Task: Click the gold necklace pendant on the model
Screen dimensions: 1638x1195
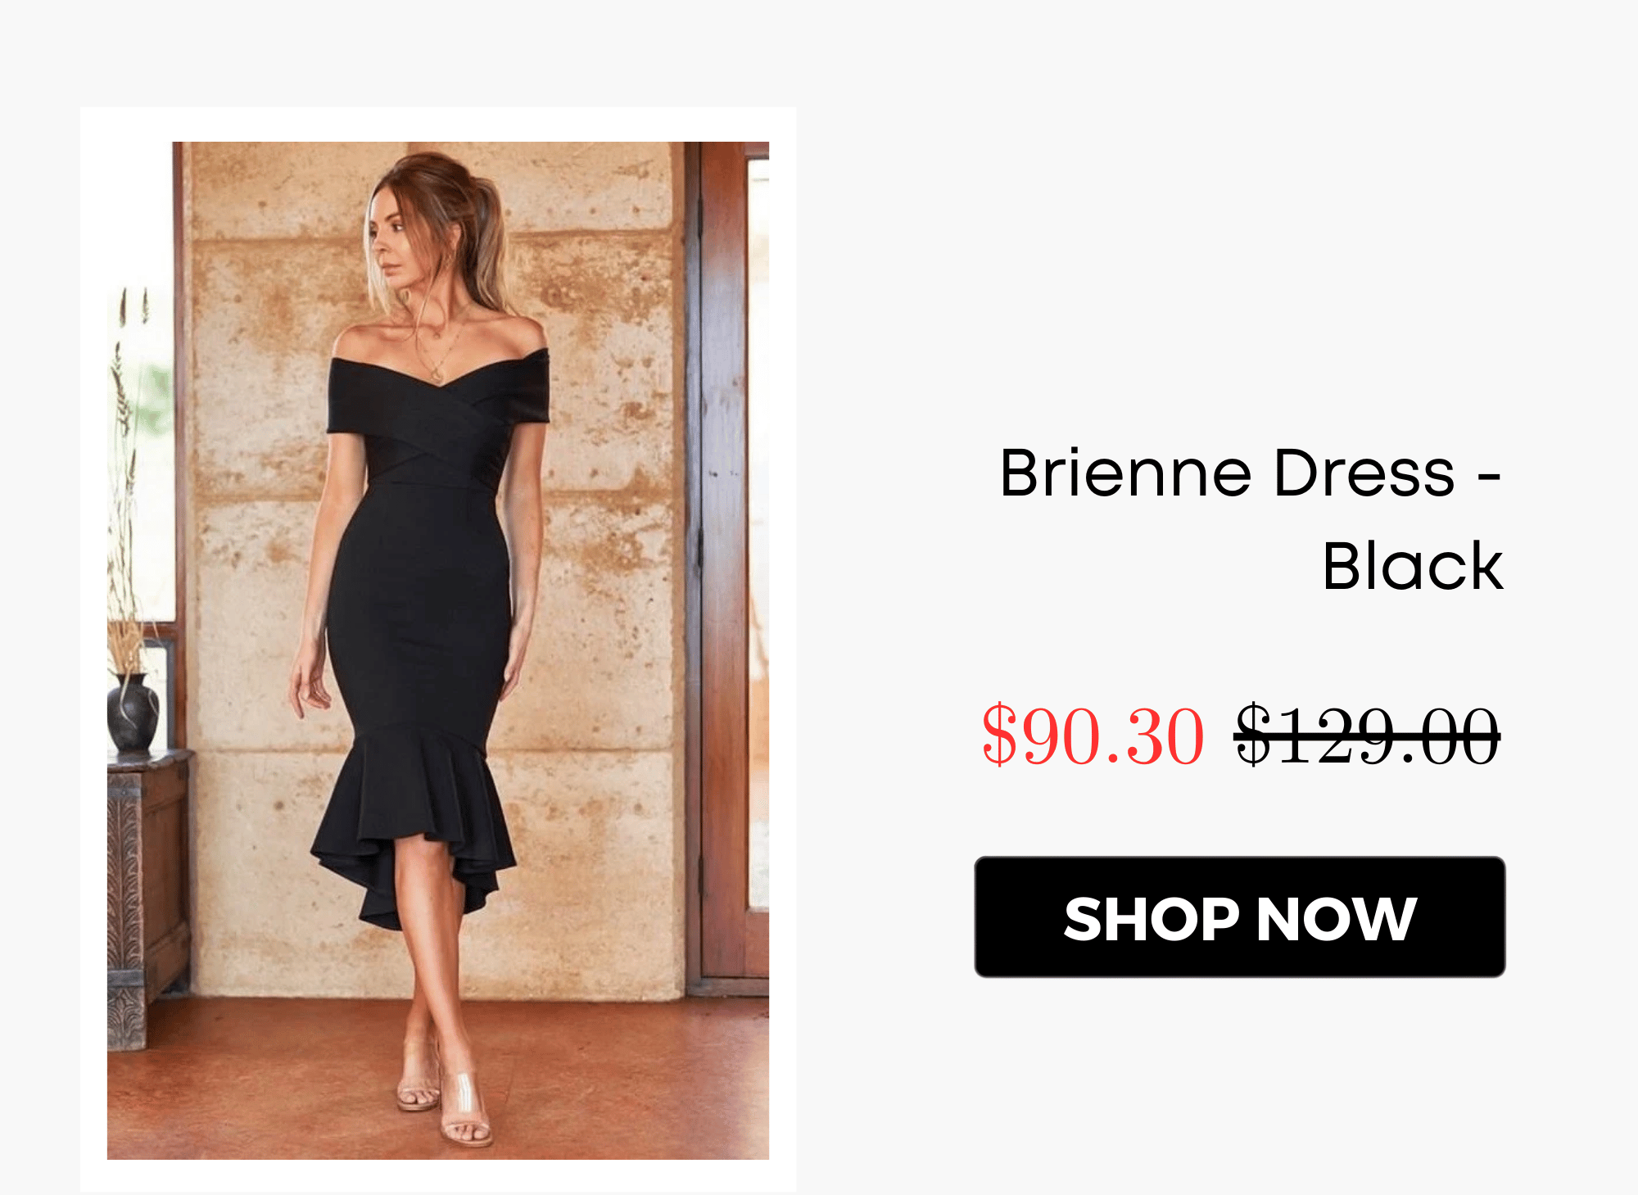Action: tap(437, 375)
